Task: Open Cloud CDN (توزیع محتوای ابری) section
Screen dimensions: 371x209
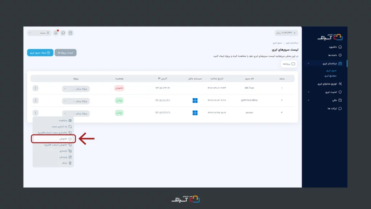Action: pyautogui.click(x=330, y=84)
